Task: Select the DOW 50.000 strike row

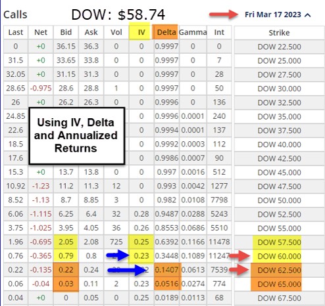Action: coord(279,200)
